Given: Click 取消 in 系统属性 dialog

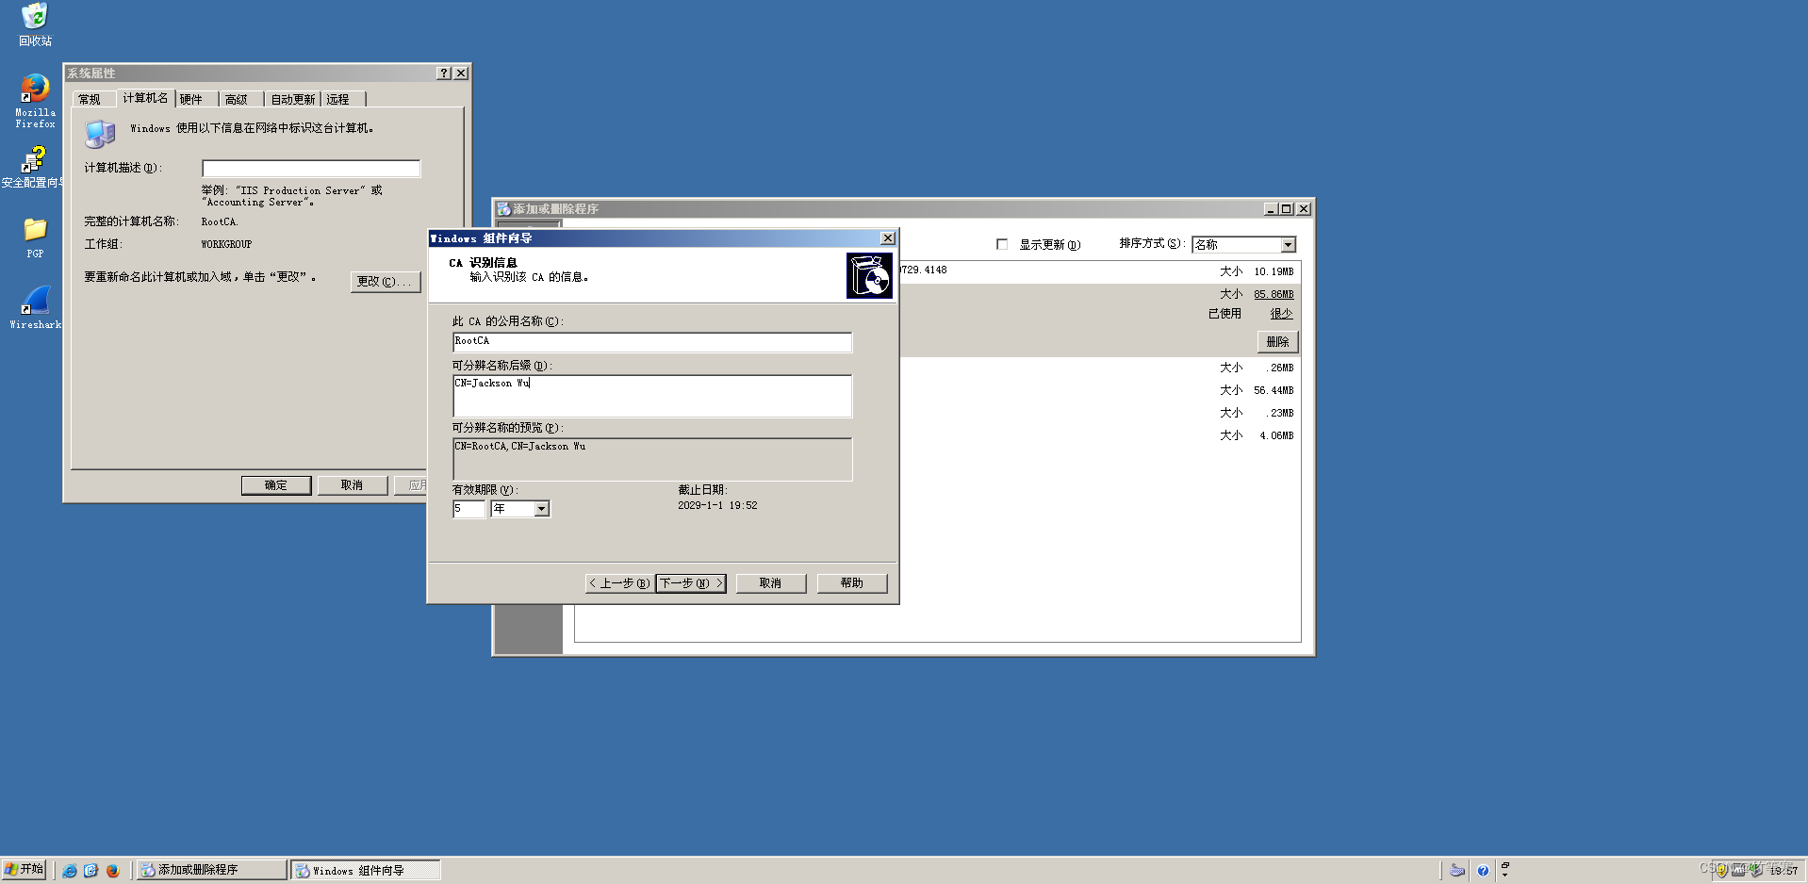Looking at the screenshot, I should pos(352,485).
